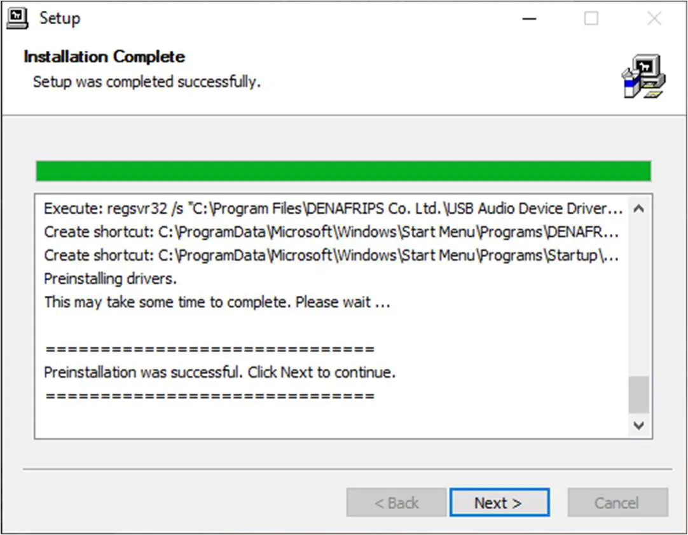This screenshot has height=535, width=688.
Task: Close the Setup window
Action: (654, 19)
